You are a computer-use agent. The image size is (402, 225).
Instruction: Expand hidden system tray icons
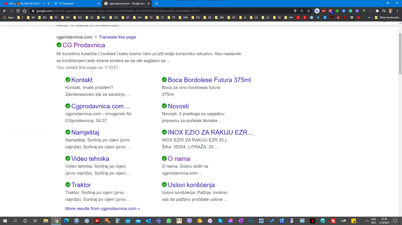tap(367, 221)
